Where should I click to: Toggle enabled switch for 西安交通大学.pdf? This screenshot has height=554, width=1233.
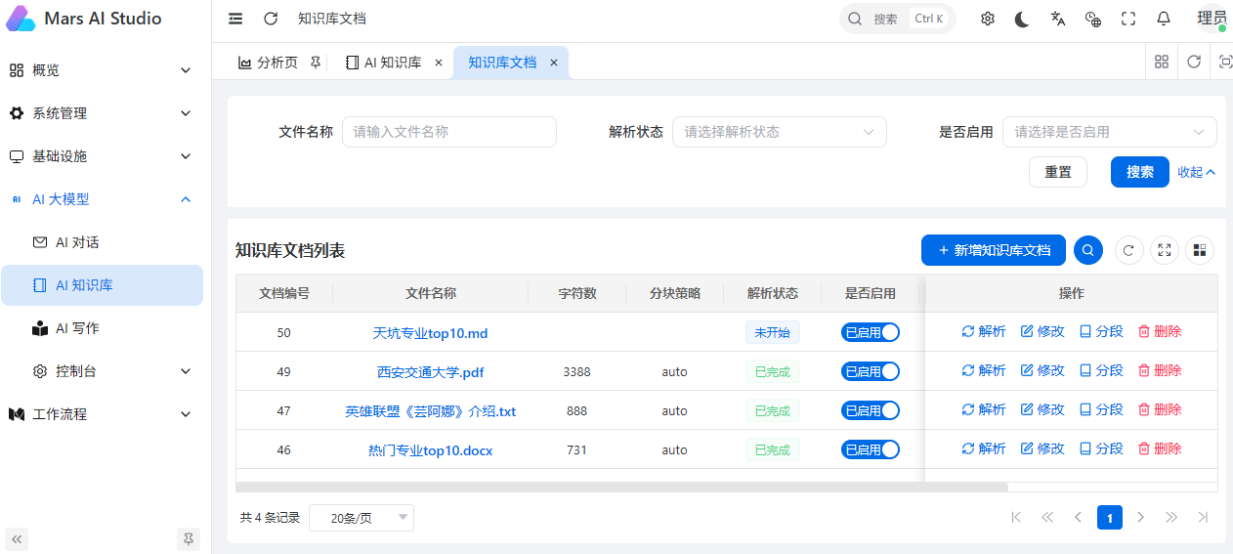pos(871,371)
